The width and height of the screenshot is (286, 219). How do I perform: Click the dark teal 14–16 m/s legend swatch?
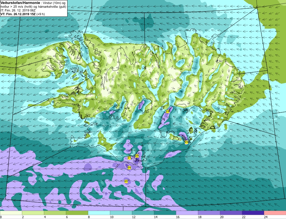tap(165, 213)
